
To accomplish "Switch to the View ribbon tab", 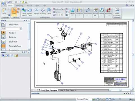I will click(x=44, y=6).
